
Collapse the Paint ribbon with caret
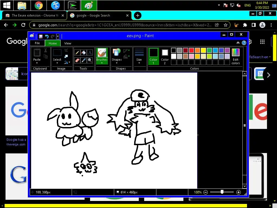[238, 43]
